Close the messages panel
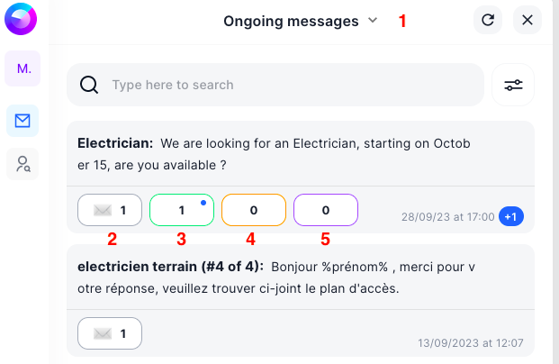The height and width of the screenshot is (364, 559). (527, 20)
